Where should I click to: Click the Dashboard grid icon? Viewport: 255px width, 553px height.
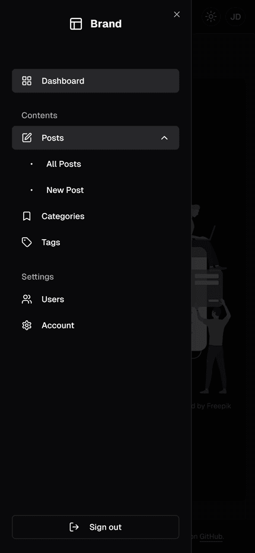[x=27, y=81]
